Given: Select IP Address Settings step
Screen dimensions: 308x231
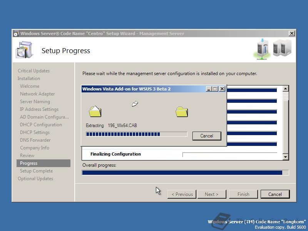Looking at the screenshot, I should click(x=39, y=109).
